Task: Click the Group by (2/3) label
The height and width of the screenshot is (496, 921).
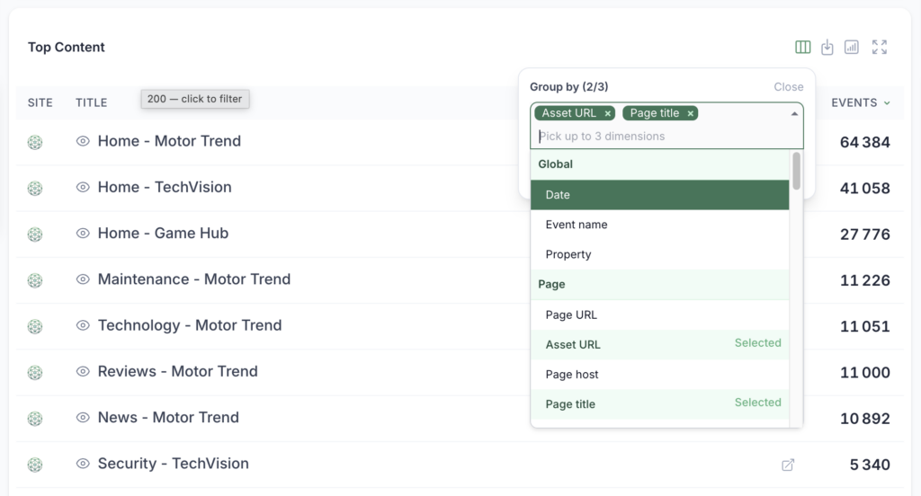Action: (x=568, y=87)
